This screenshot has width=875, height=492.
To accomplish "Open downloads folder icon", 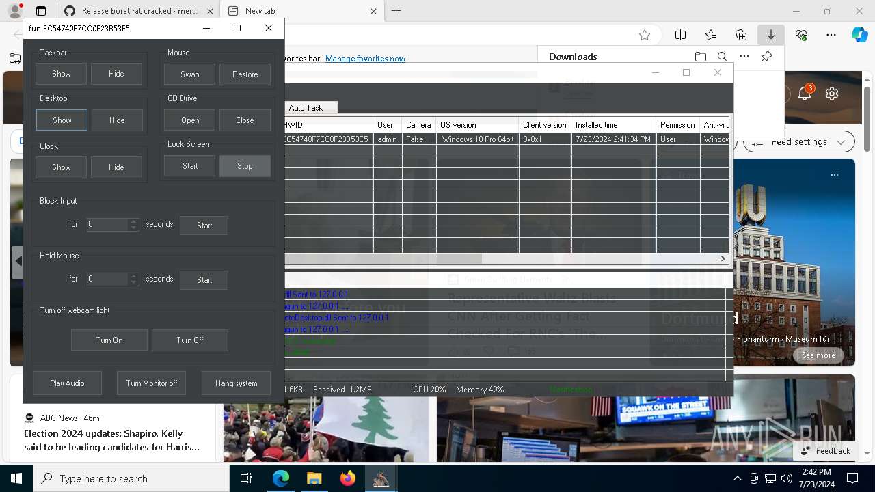I will coord(700,57).
